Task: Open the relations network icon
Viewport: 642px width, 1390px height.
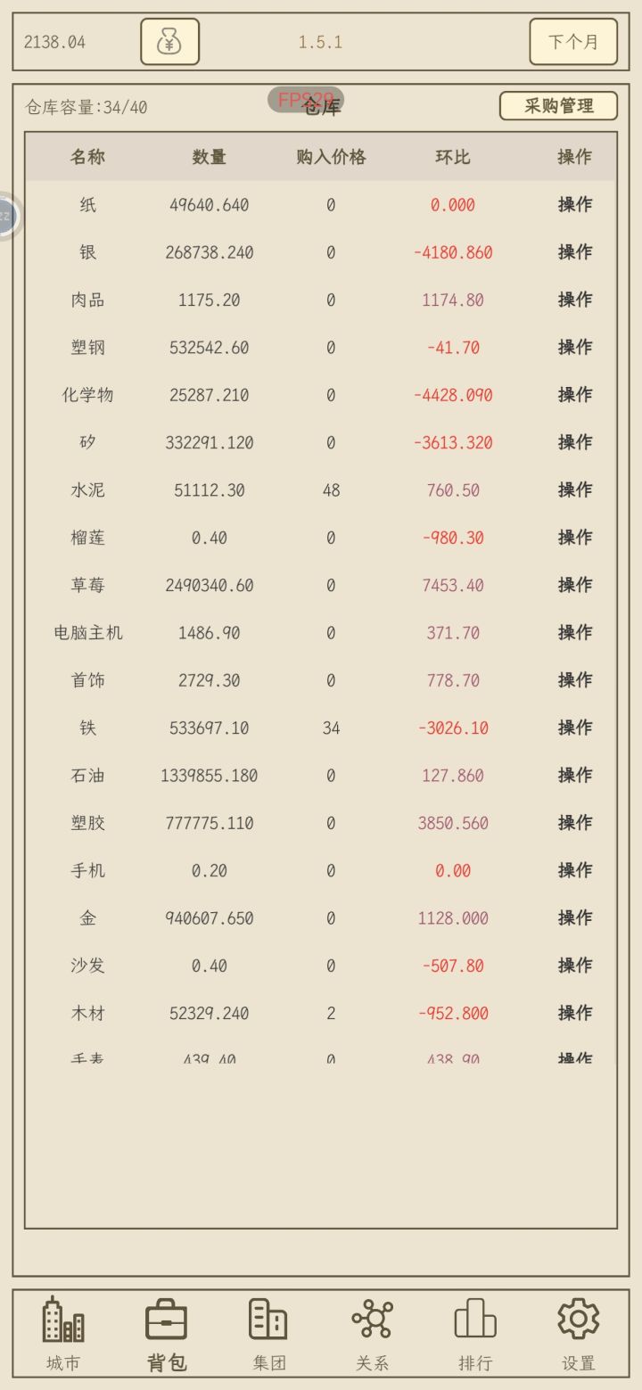Action: coord(372,1320)
